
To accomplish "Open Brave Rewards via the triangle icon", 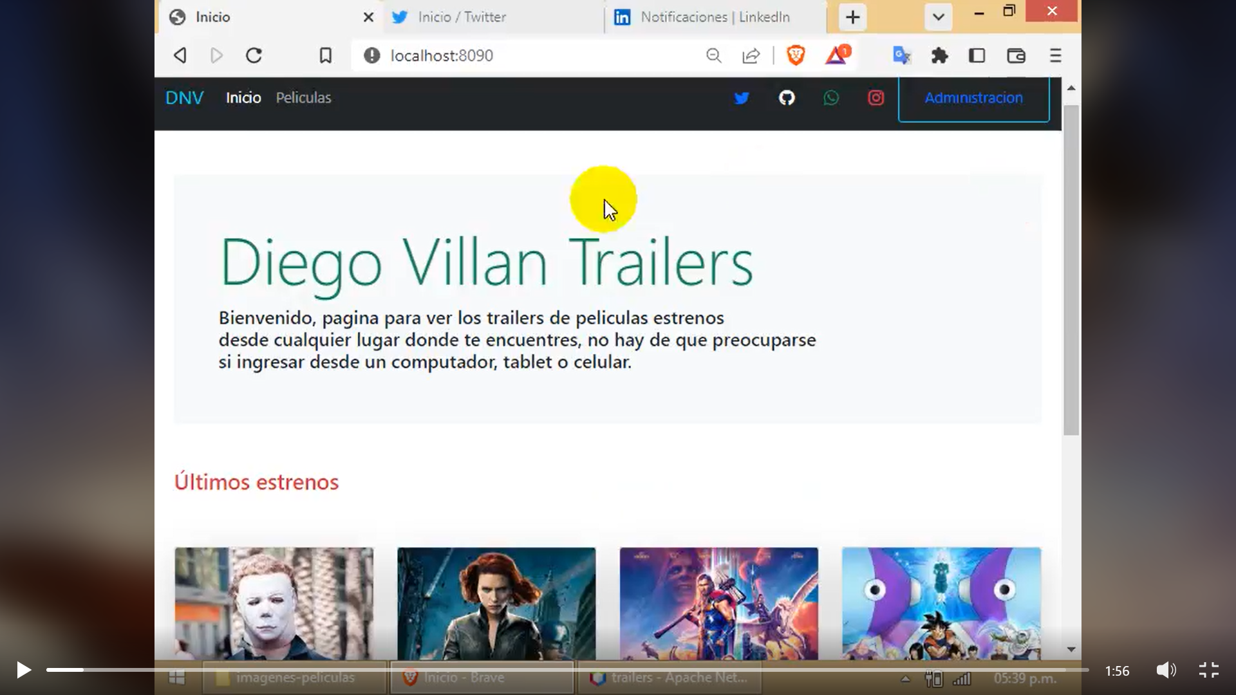I will point(837,56).
